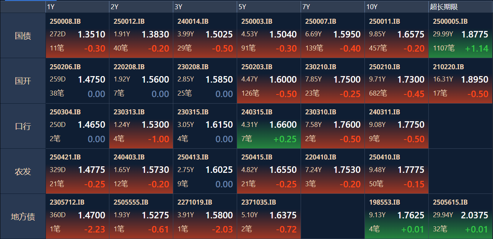This screenshot has height=239, width=493.
Task: Open bond code 2505555.IB
Action: [x=131, y=202]
